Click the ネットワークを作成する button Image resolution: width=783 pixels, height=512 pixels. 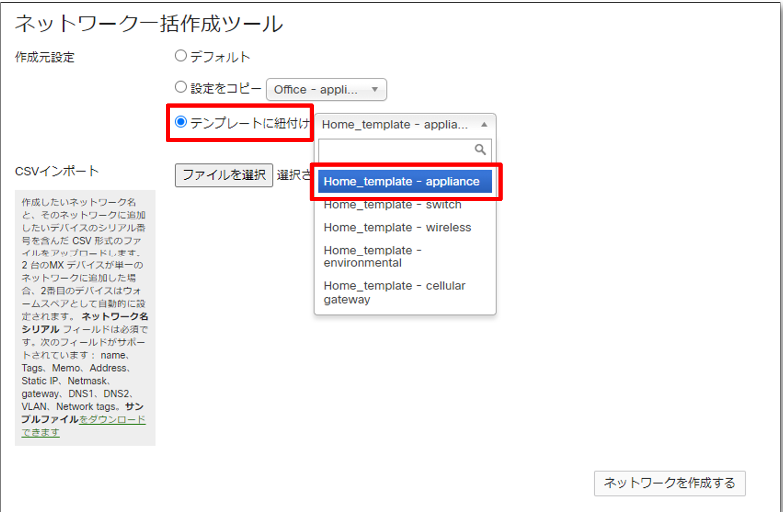[x=669, y=483]
